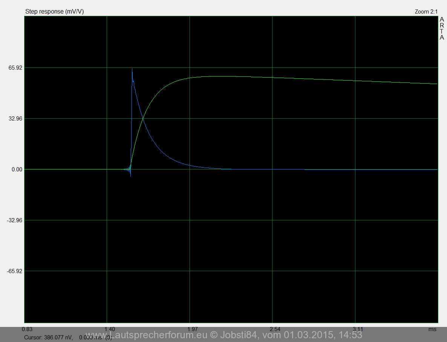Click the 'ms' unit label
Image resolution: width=447 pixels, height=342 pixels.
[432, 329]
